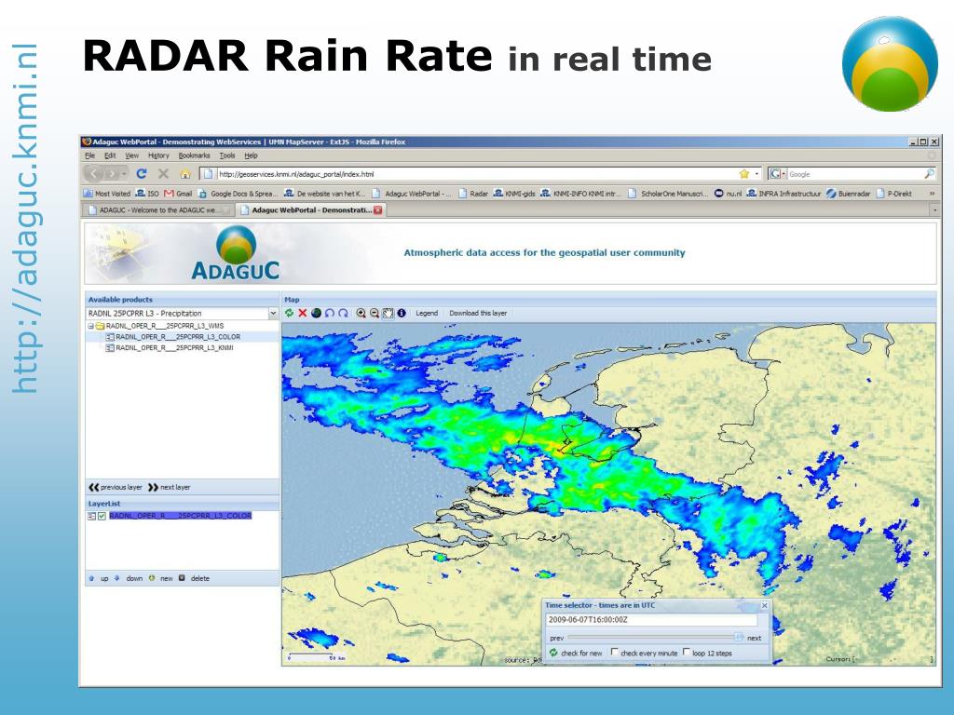Viewport: 954px width, 715px height.
Task: Open the address bar dropdown arrow
Action: click(x=756, y=174)
